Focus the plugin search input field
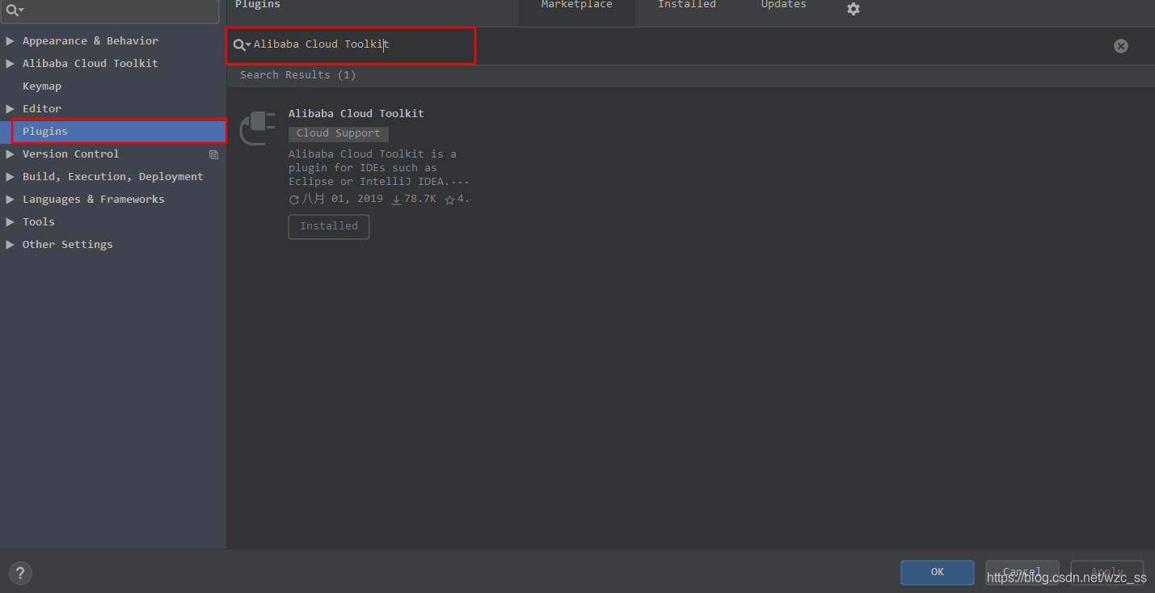The height and width of the screenshot is (593, 1155). (679, 45)
